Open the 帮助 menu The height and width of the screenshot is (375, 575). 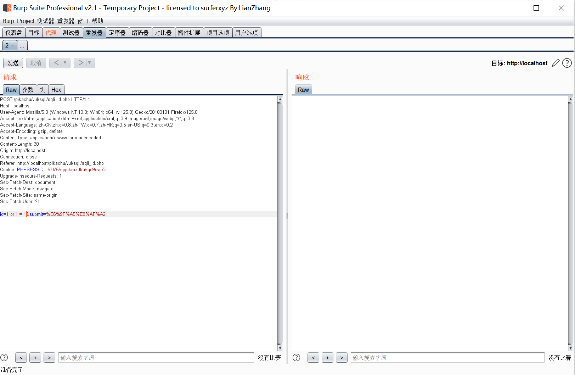click(97, 21)
